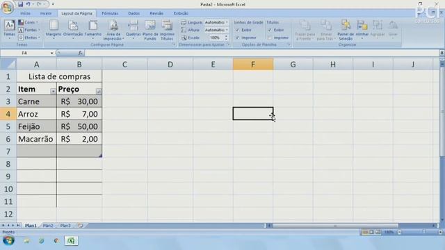Undo the last action

[x=28, y=4]
